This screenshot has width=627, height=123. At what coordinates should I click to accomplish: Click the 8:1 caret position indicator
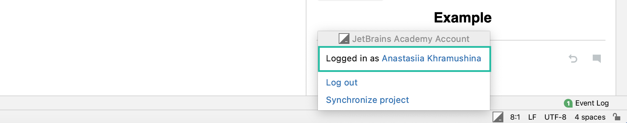tap(515, 117)
